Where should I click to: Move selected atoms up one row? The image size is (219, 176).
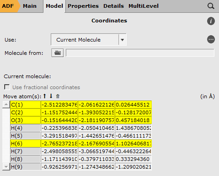pyautogui.click(x=44, y=96)
